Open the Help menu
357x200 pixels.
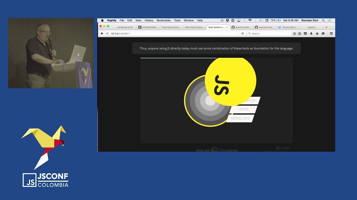[x=200, y=20]
